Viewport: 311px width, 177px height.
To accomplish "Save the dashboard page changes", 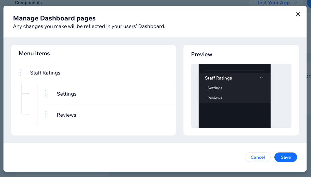I will (286, 157).
